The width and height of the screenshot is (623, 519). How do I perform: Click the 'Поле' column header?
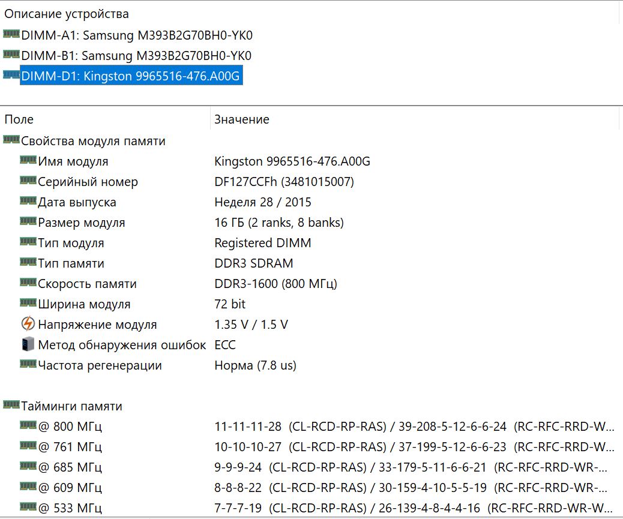pyautogui.click(x=19, y=119)
